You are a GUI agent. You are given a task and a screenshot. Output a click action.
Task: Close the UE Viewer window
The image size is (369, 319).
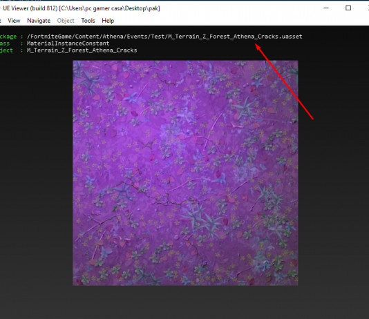368,8
